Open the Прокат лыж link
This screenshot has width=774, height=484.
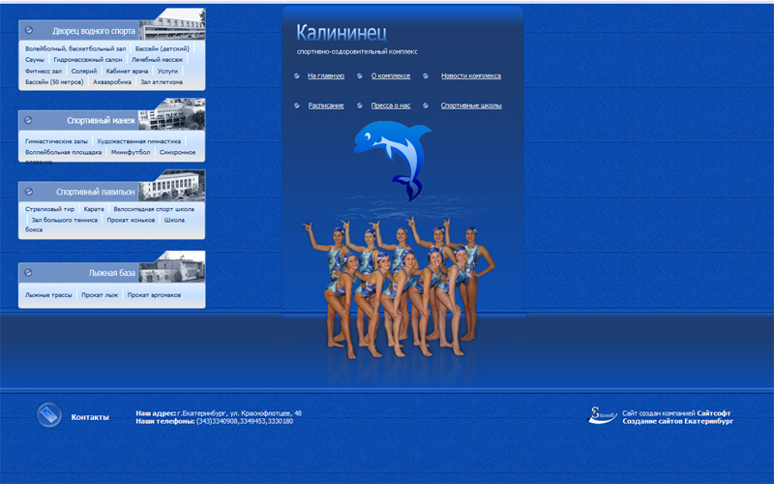(x=100, y=295)
